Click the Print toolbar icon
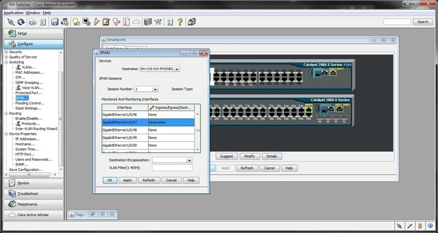This screenshot has height=233, width=438. pyautogui.click(x=33, y=22)
